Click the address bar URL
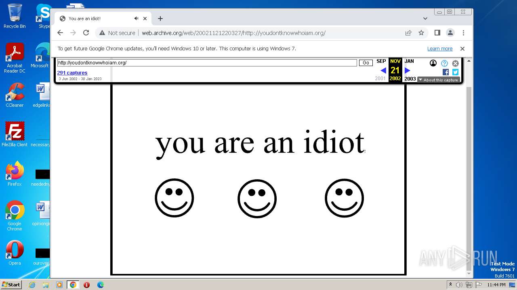 pos(233,33)
